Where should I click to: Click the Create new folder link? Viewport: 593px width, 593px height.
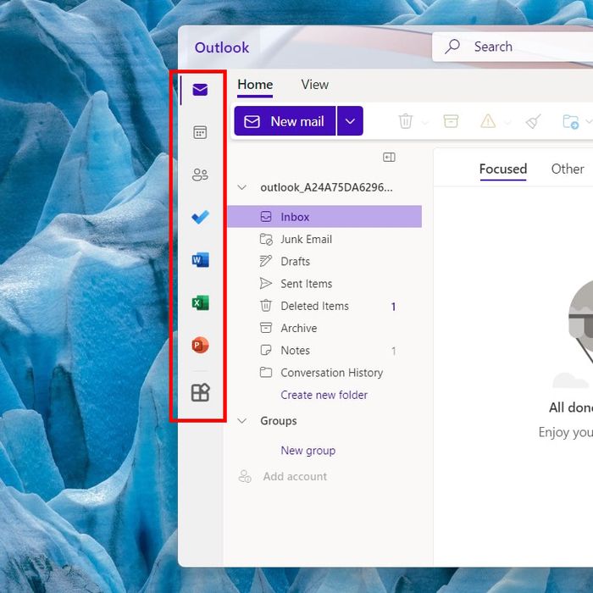324,395
